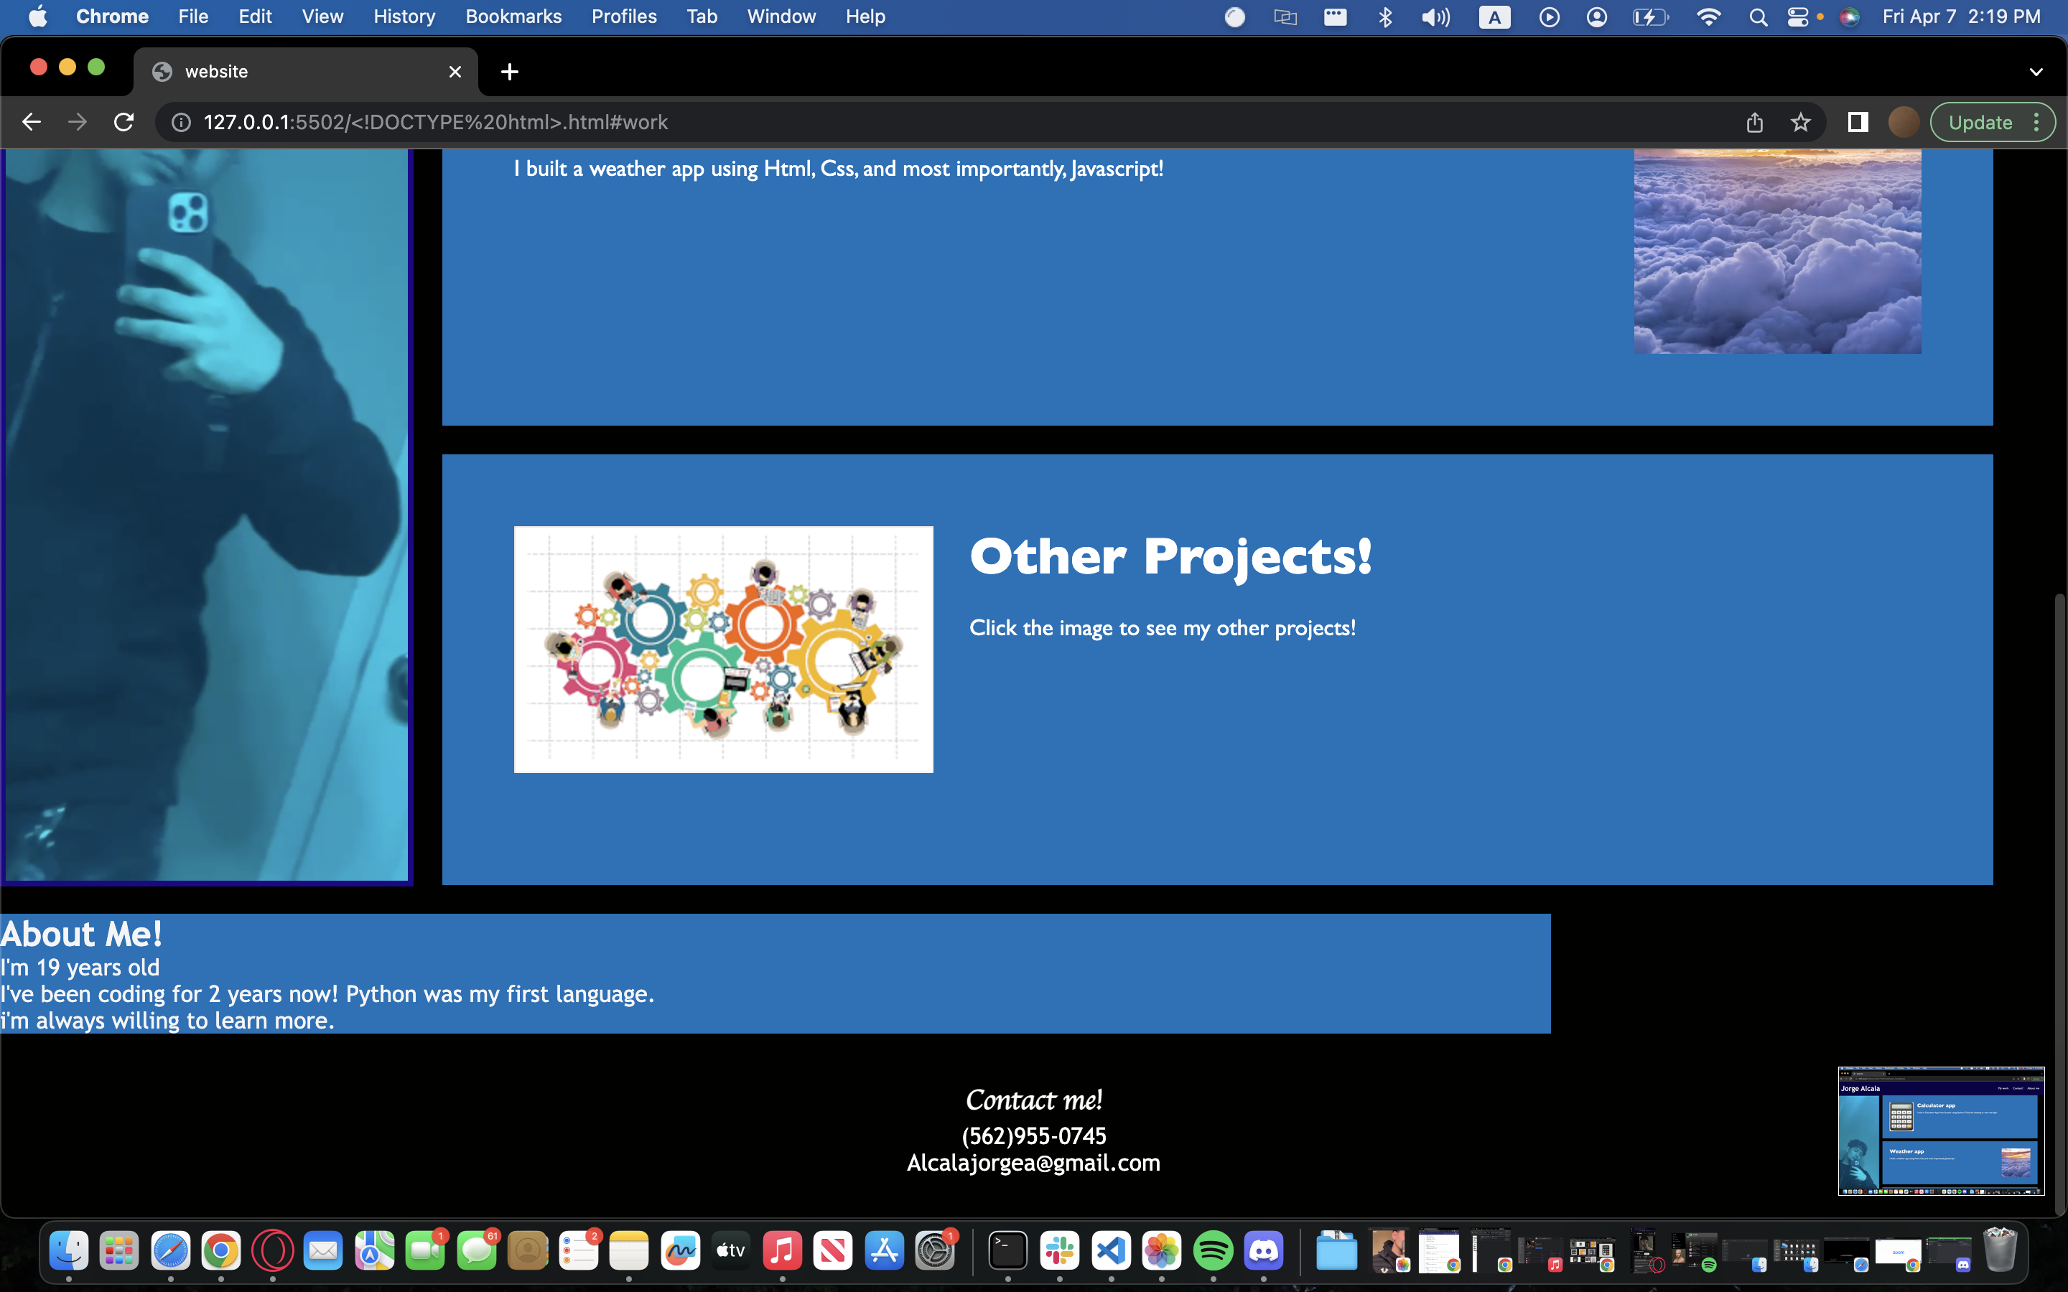Mute volume via the speaker icon
The height and width of the screenshot is (1292, 2068).
point(1435,17)
